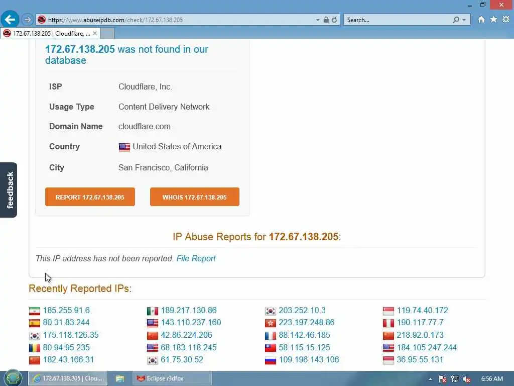Open reported IP 80.94.95.235
514x386 pixels.
[66, 347]
